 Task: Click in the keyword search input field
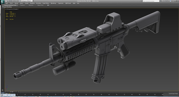[x=151, y=1]
